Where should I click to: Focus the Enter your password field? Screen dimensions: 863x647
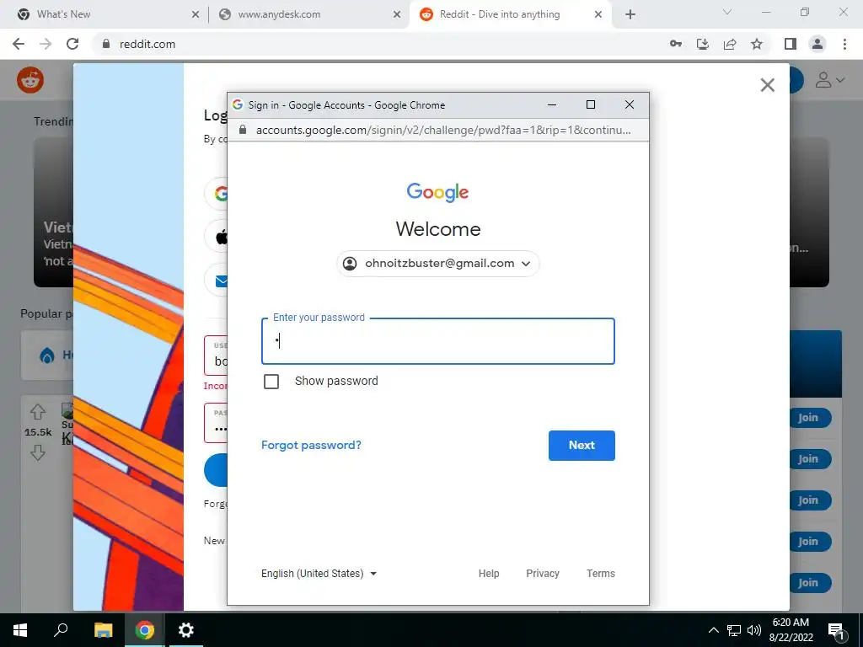coord(438,341)
